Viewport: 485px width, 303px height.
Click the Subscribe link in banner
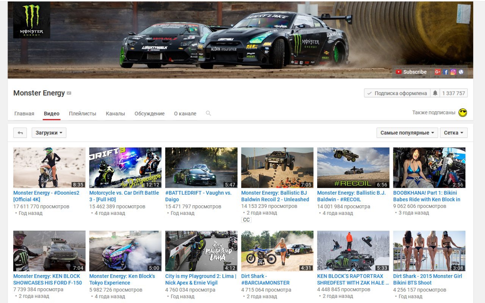tap(411, 72)
